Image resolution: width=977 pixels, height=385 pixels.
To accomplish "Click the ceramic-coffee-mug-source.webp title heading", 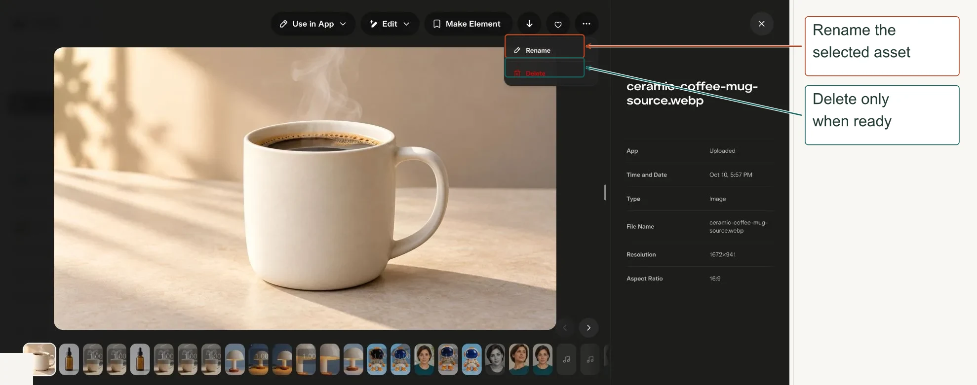I will [692, 93].
